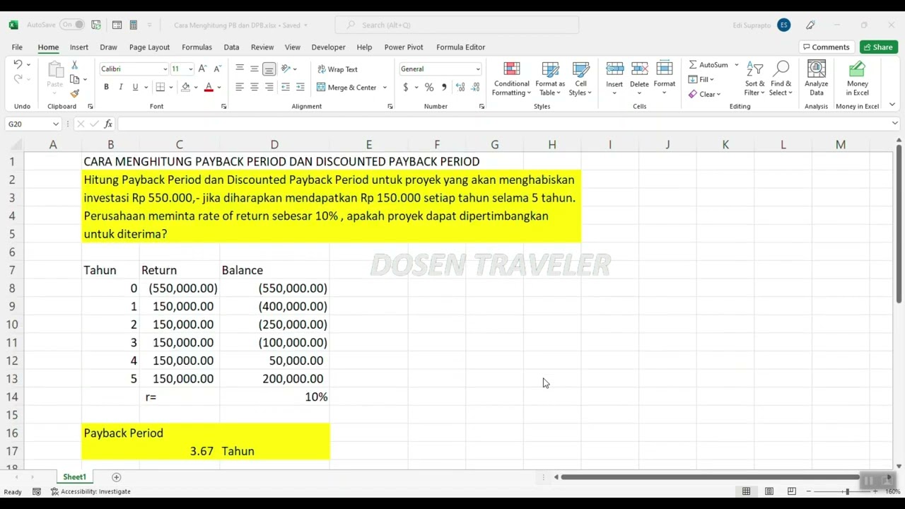Switch to Normal view in status bar

746,491
